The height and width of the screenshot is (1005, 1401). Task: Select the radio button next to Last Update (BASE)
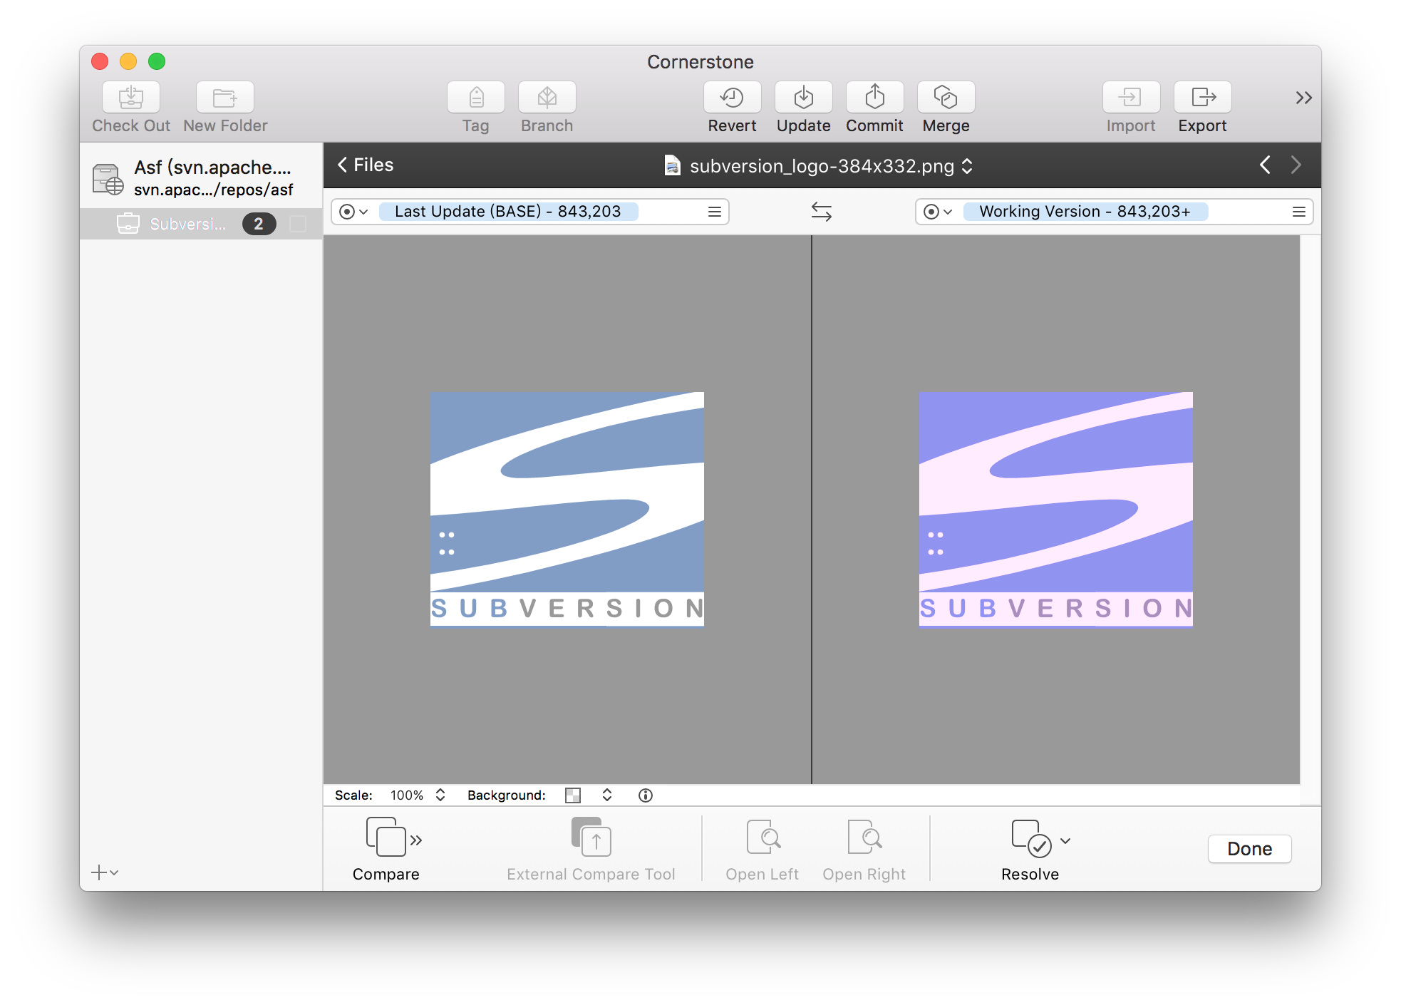coord(348,212)
